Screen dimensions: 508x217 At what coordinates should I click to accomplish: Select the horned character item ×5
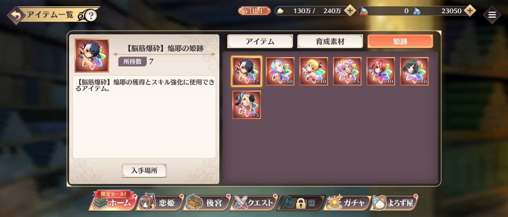[246, 105]
